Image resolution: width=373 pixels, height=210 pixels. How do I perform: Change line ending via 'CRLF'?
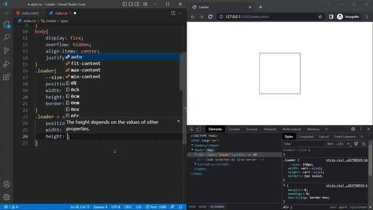pyautogui.click(x=128, y=207)
